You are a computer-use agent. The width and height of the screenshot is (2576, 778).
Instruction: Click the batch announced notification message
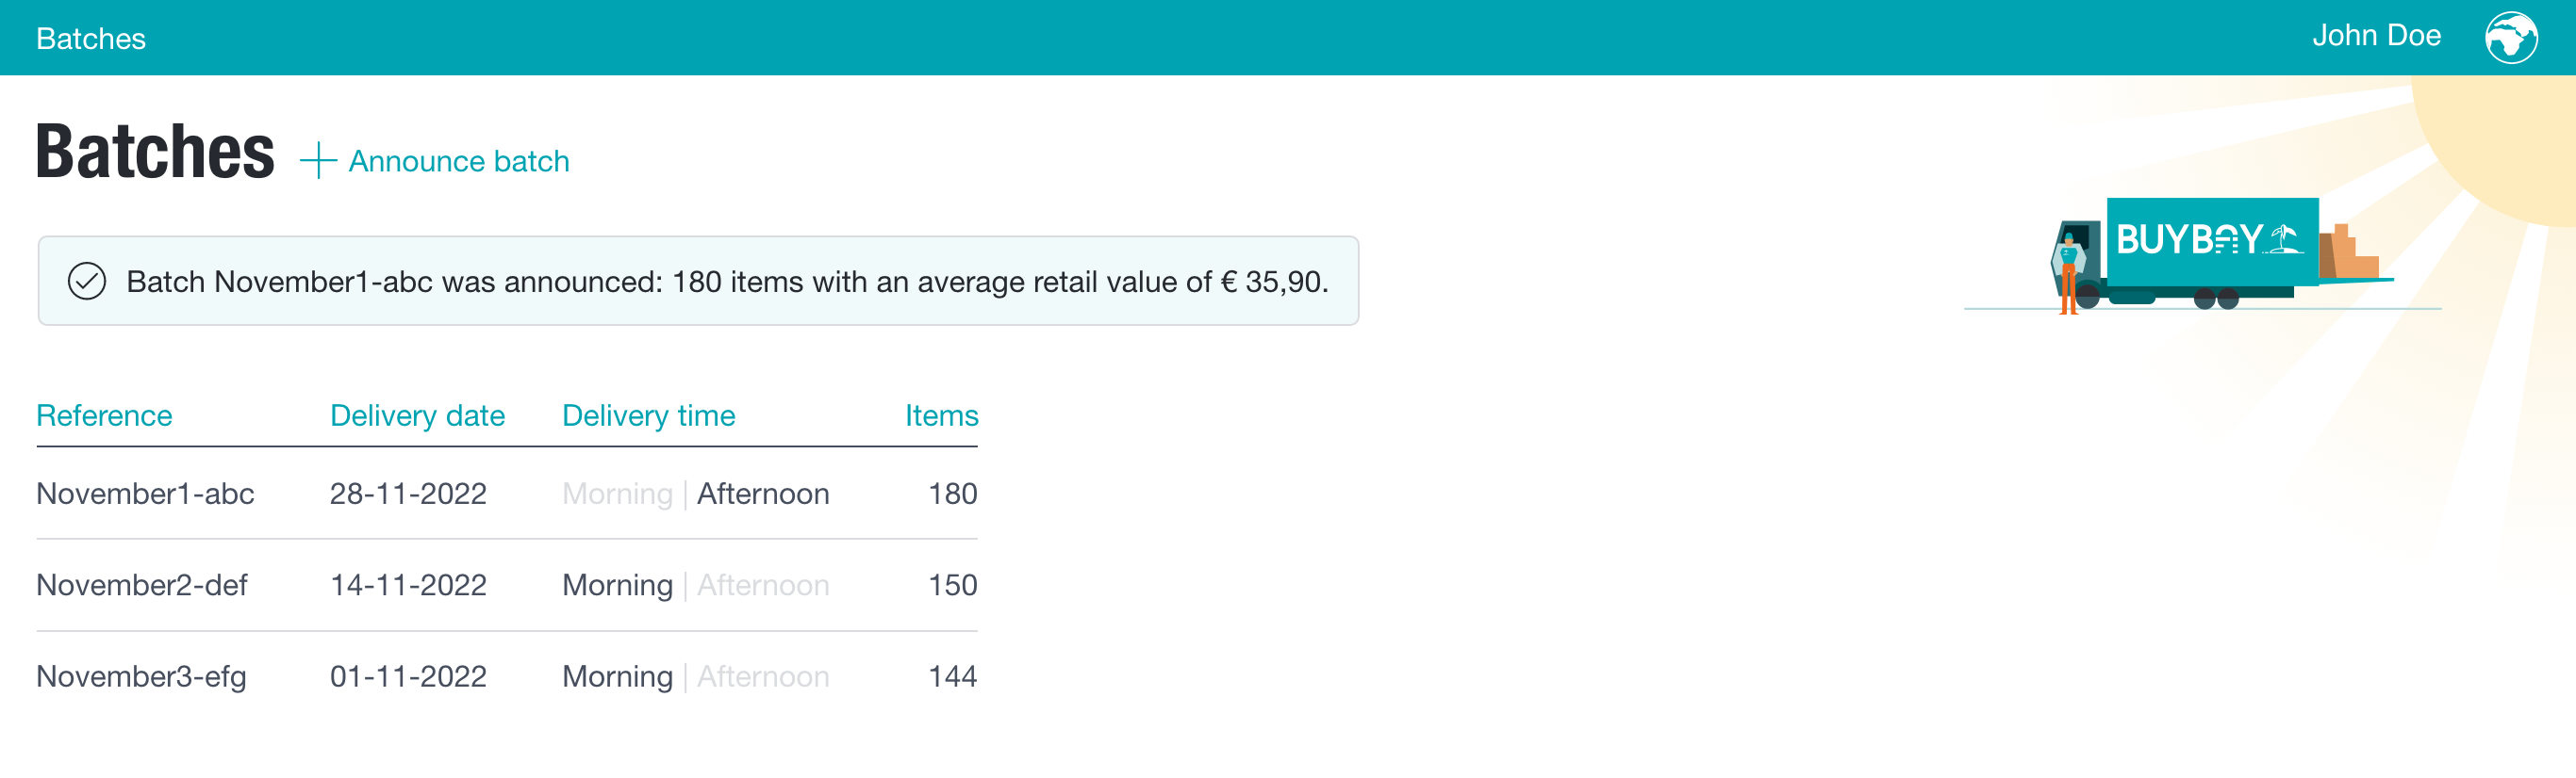coord(698,281)
